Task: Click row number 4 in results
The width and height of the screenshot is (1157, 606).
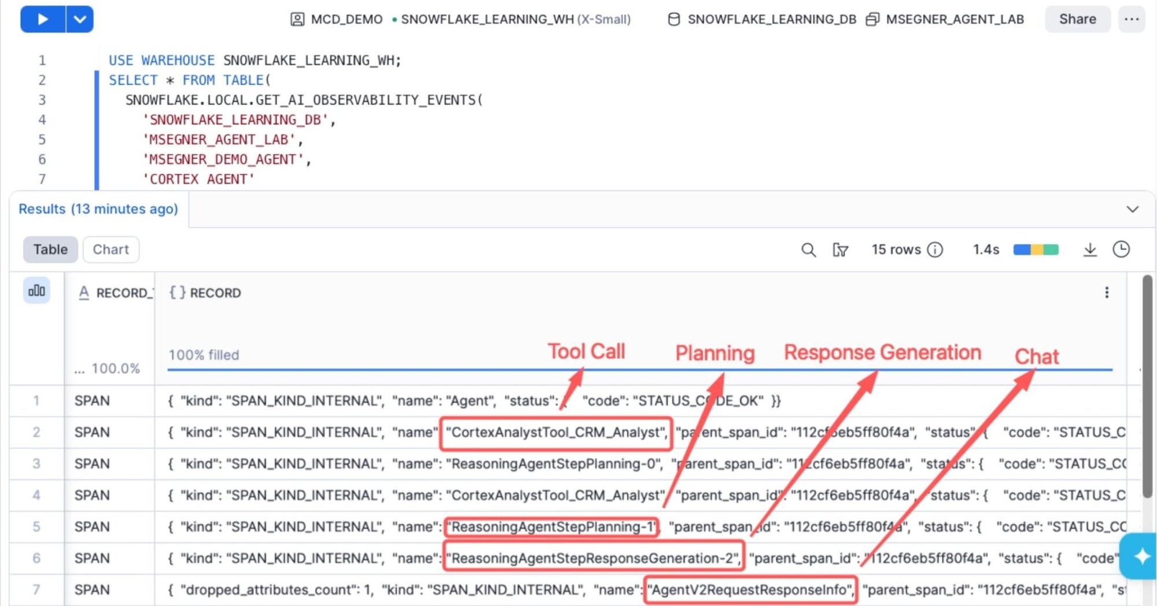Action: click(36, 495)
